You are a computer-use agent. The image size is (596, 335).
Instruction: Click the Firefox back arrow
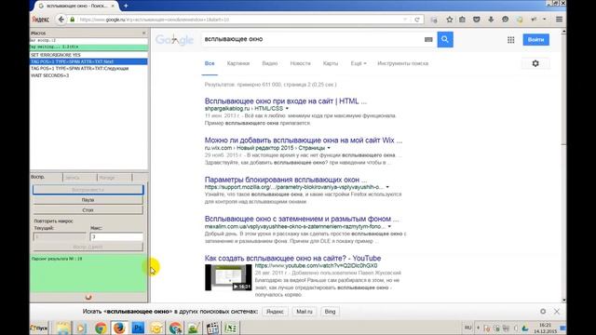pos(61,20)
